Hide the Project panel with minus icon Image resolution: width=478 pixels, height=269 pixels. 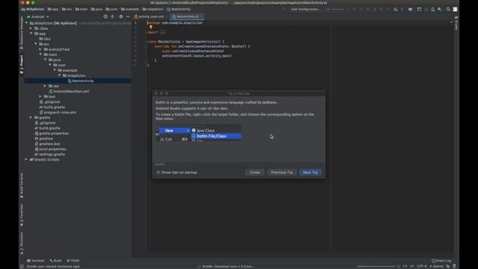tap(128, 16)
